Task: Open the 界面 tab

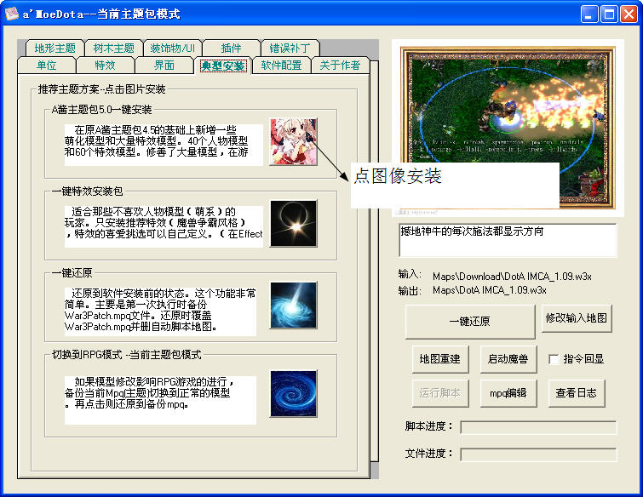Action: pos(164,66)
